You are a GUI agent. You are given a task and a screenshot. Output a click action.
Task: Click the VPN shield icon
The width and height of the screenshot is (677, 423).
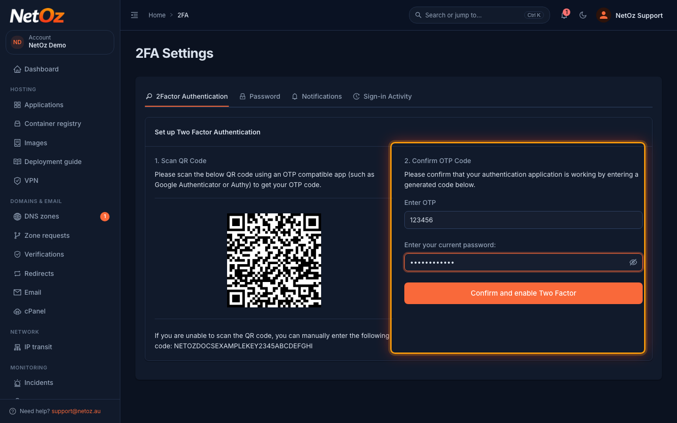[17, 180]
